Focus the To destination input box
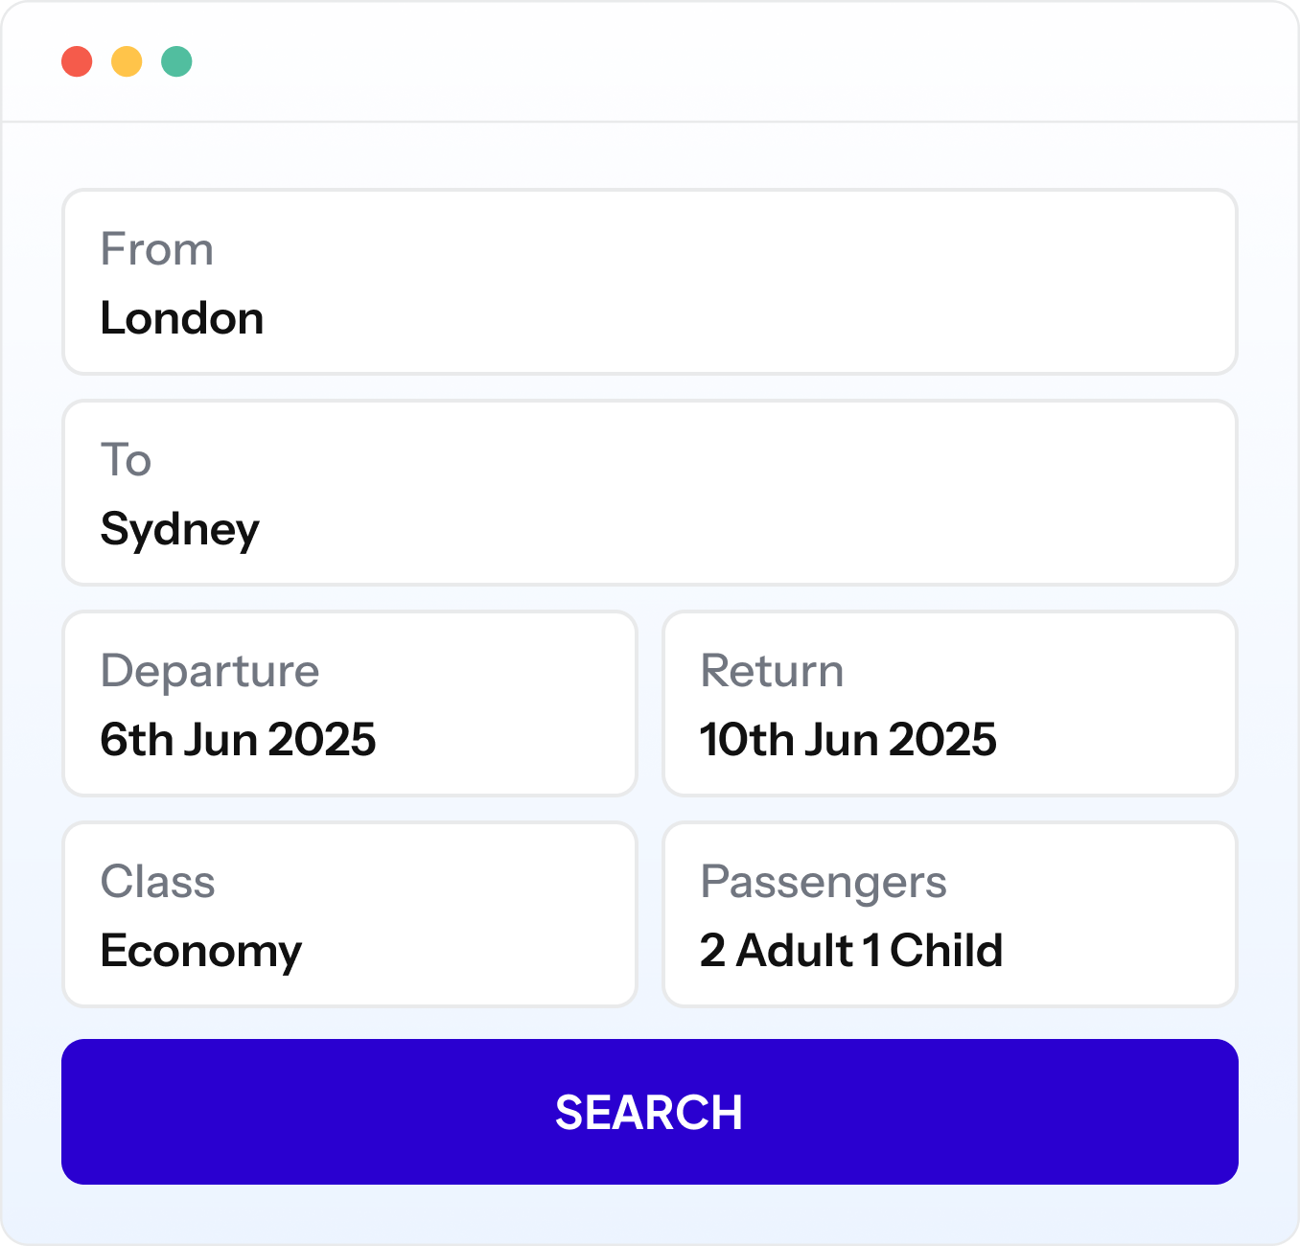Viewport: 1300px width, 1246px height. point(650,493)
